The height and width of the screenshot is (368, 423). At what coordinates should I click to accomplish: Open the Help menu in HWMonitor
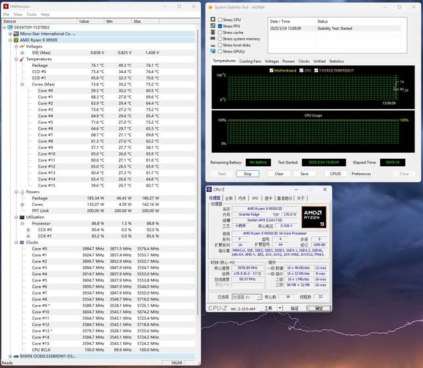click(x=45, y=15)
